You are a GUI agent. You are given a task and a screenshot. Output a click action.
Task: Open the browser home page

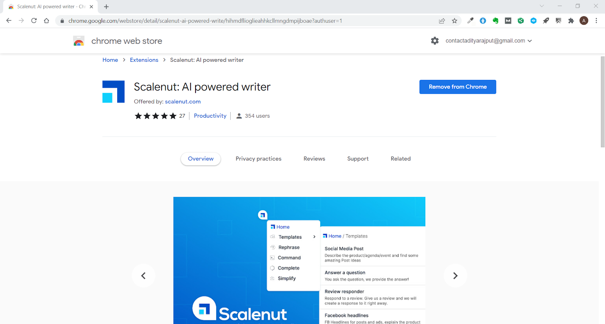point(47,21)
